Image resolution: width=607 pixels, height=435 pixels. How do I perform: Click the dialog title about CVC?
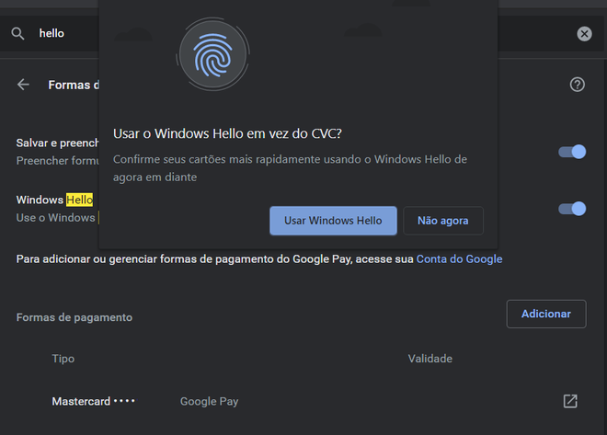coord(227,133)
